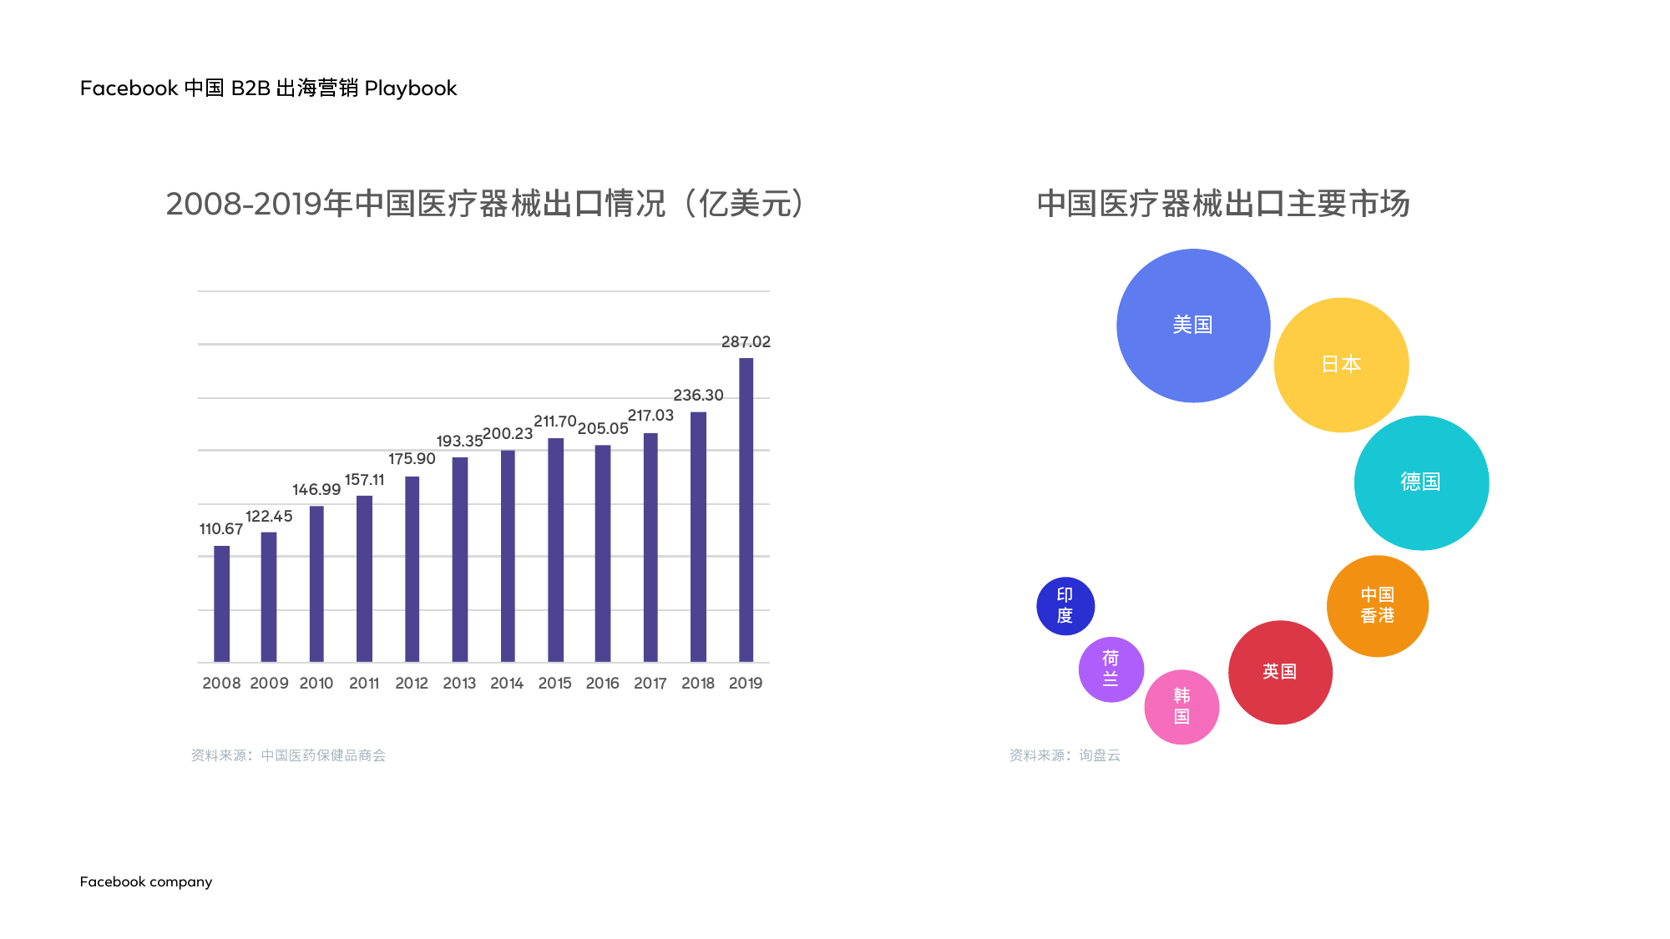Image resolution: width=1670 pixels, height=939 pixels.
Task: Click the teal 德国 circle
Action: pos(1421,482)
